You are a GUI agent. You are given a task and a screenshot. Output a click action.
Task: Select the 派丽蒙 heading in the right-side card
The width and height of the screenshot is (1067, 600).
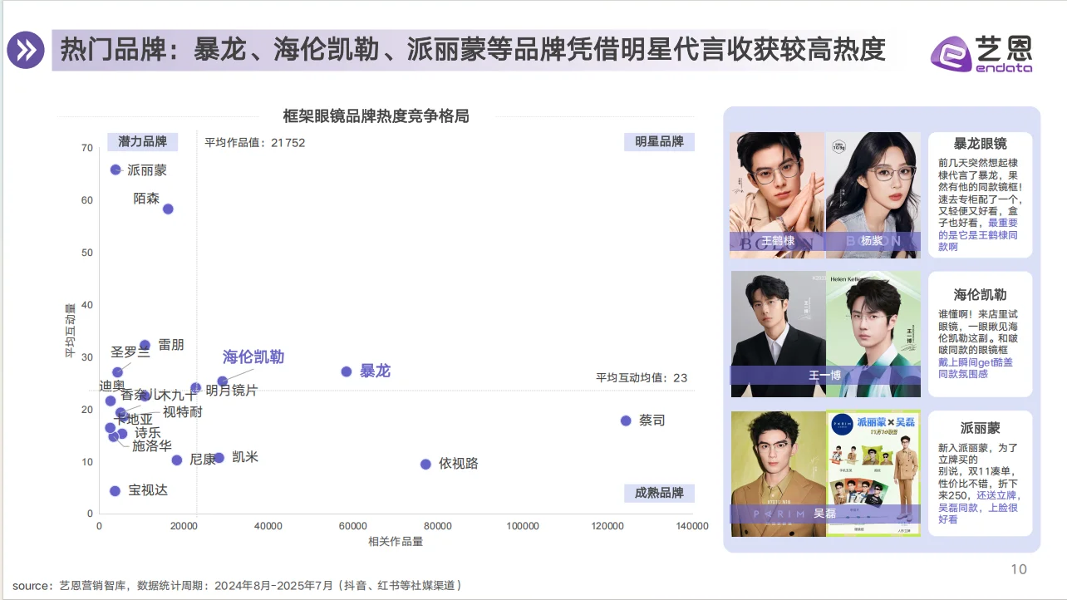click(x=981, y=429)
